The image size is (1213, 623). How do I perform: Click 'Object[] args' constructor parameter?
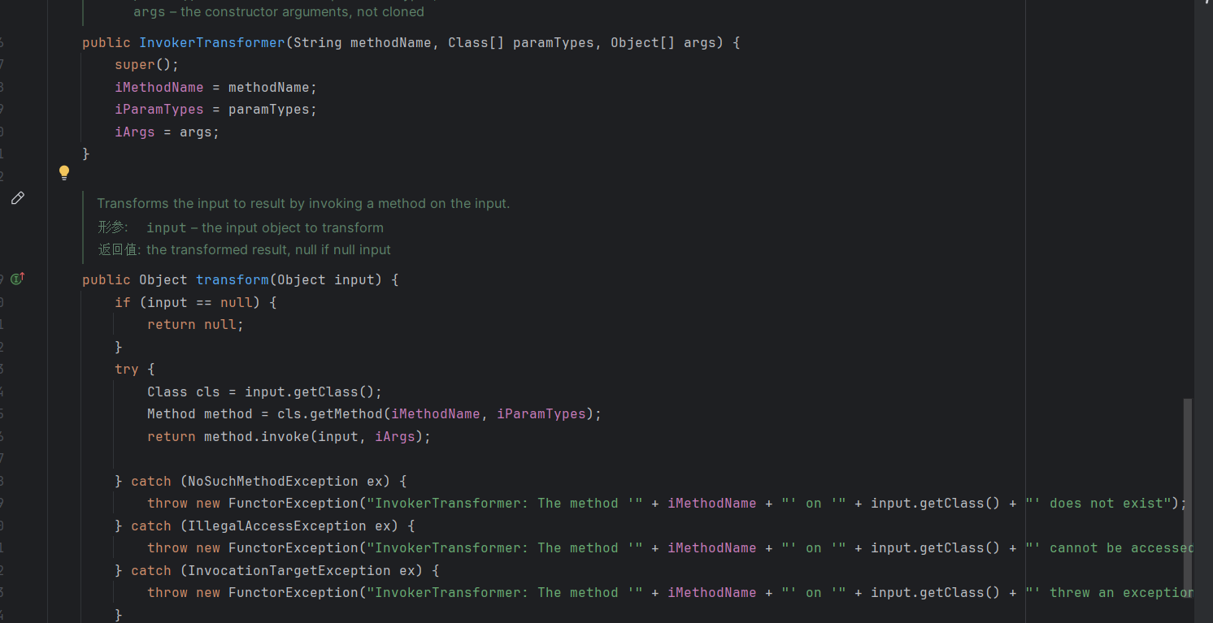click(x=663, y=42)
